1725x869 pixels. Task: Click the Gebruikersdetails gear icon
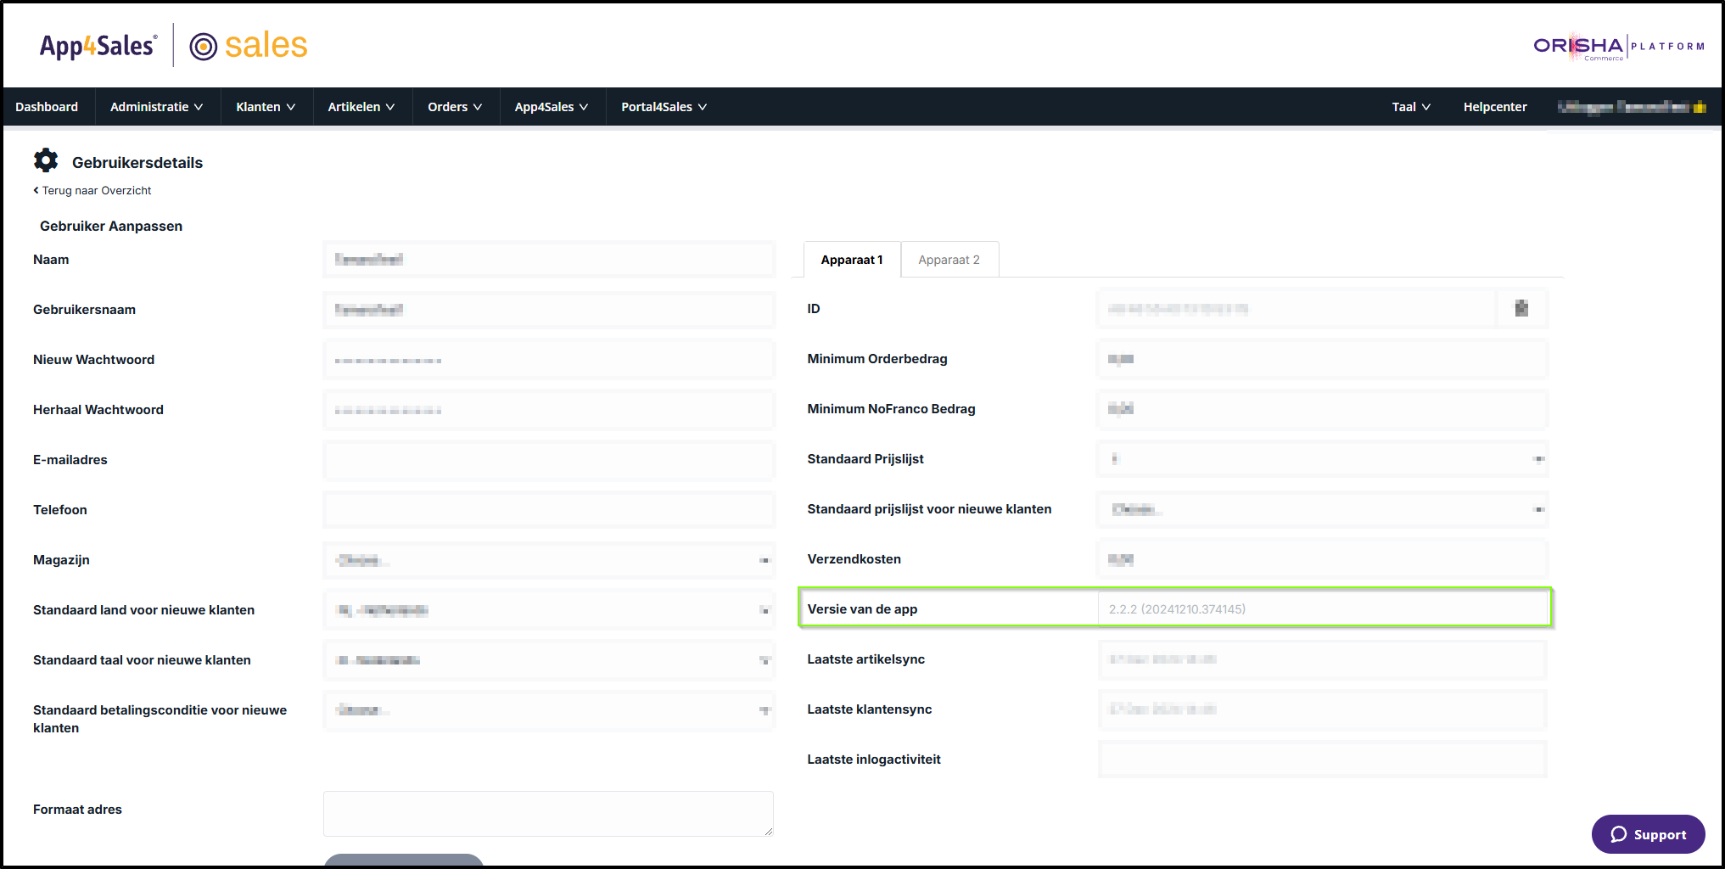pos(46,160)
